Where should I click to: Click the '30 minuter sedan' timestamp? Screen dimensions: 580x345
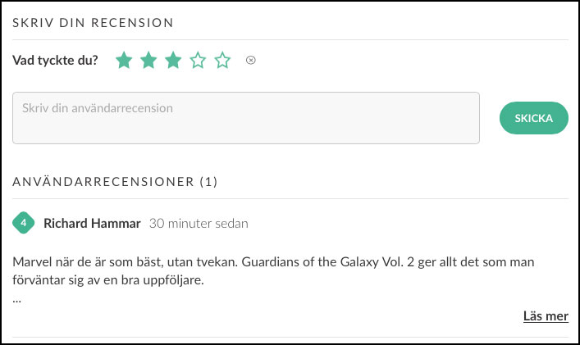[199, 223]
